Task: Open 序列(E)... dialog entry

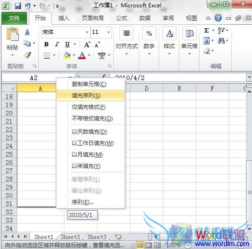Action: [x=91, y=202]
